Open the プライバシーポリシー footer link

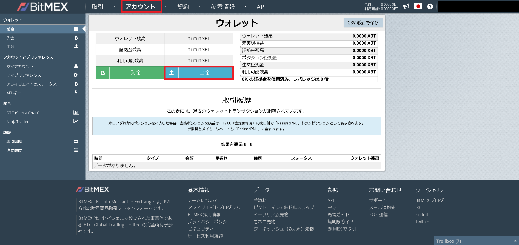coord(209,222)
